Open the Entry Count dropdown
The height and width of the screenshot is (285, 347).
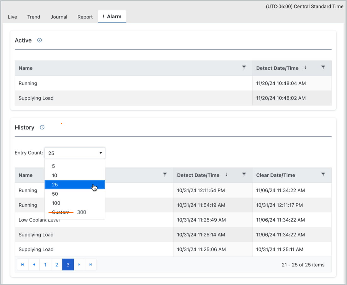point(75,153)
